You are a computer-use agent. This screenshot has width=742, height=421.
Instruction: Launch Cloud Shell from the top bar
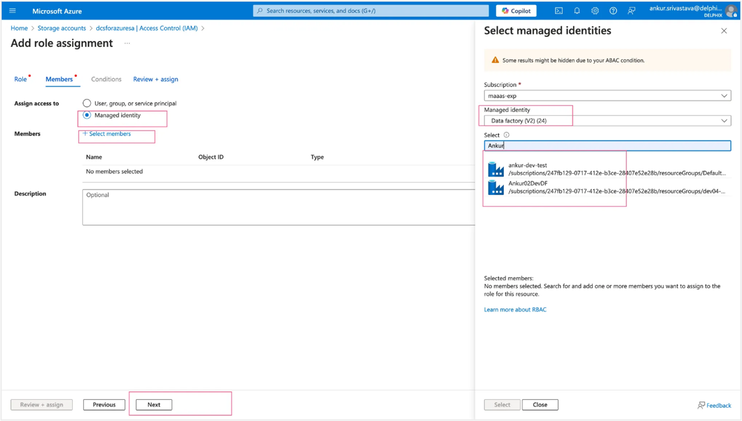pos(558,11)
